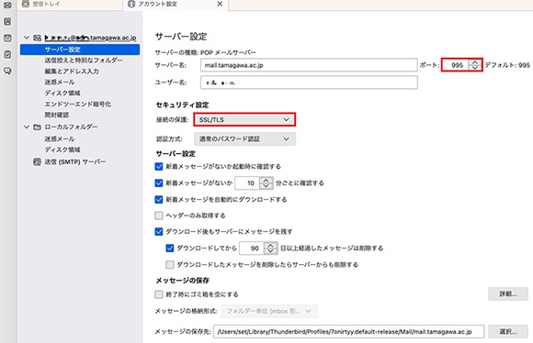Click the check interval minutes field

[247, 183]
